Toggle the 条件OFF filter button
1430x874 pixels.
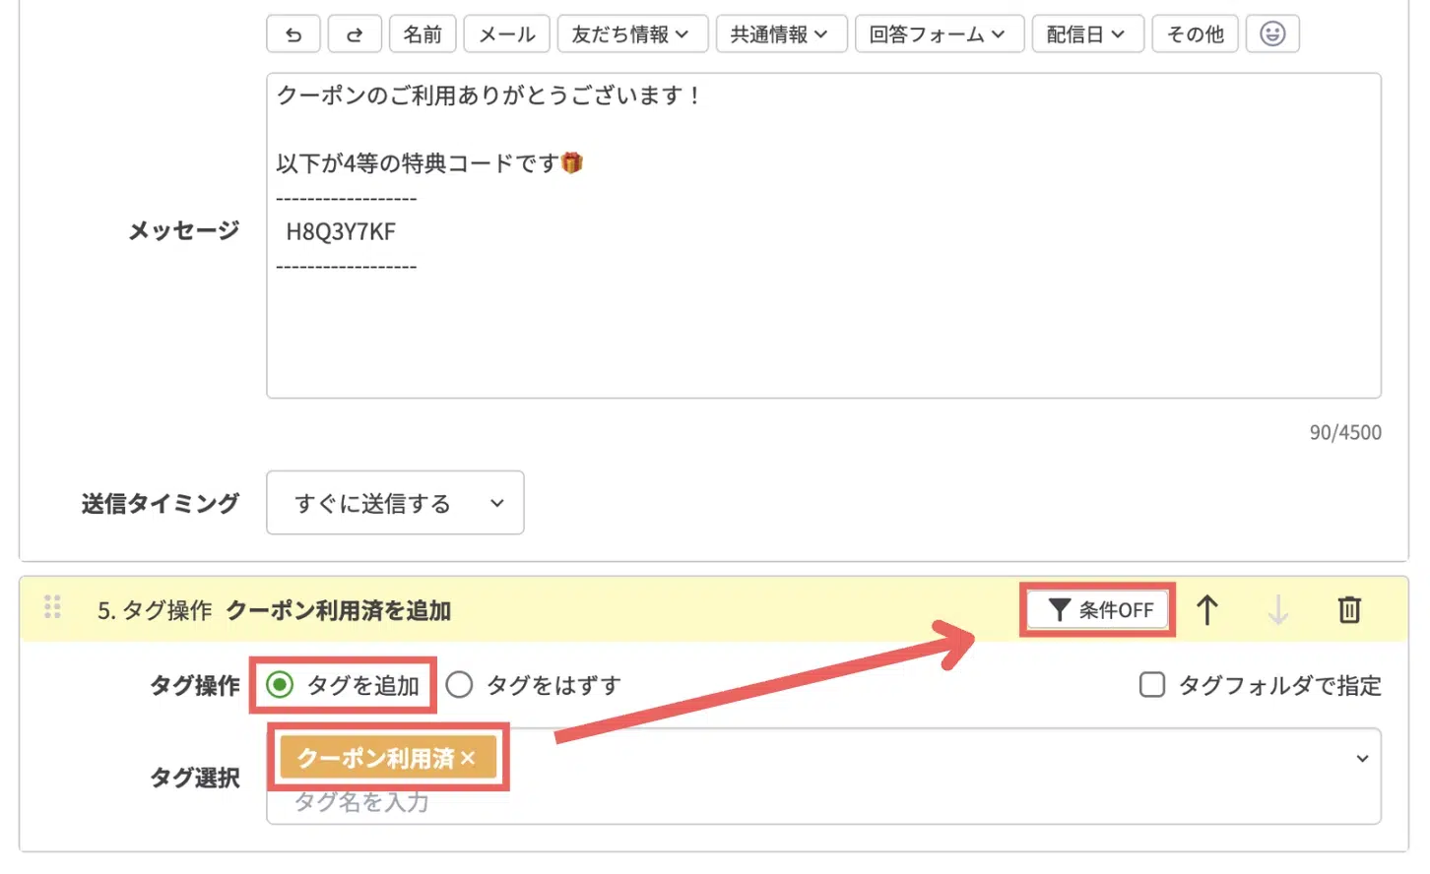(x=1098, y=610)
